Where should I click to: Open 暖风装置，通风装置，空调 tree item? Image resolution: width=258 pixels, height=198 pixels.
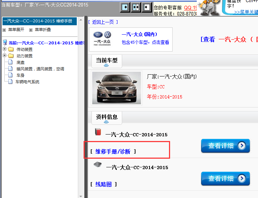tap(40, 69)
